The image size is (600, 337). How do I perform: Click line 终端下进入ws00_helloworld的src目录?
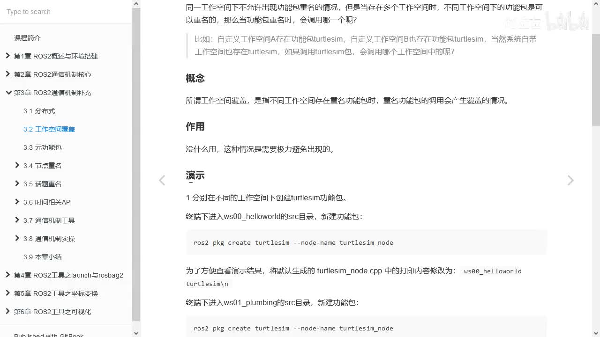[274, 217]
